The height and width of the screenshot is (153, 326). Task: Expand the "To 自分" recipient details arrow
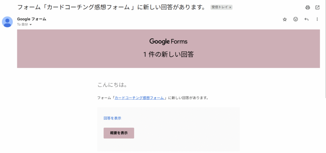(x=31, y=25)
